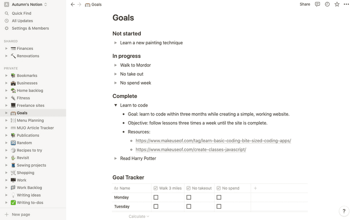Expand the Walk to Mordor toggle
Viewport: 353px width, 220px height.
click(116, 65)
